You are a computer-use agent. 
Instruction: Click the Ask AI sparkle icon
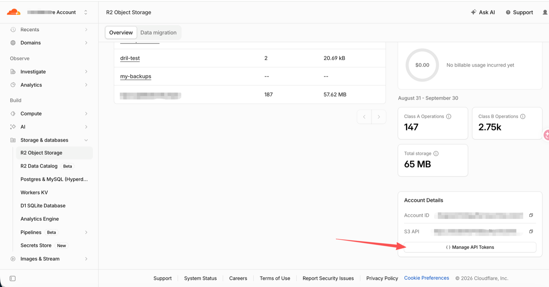click(474, 12)
